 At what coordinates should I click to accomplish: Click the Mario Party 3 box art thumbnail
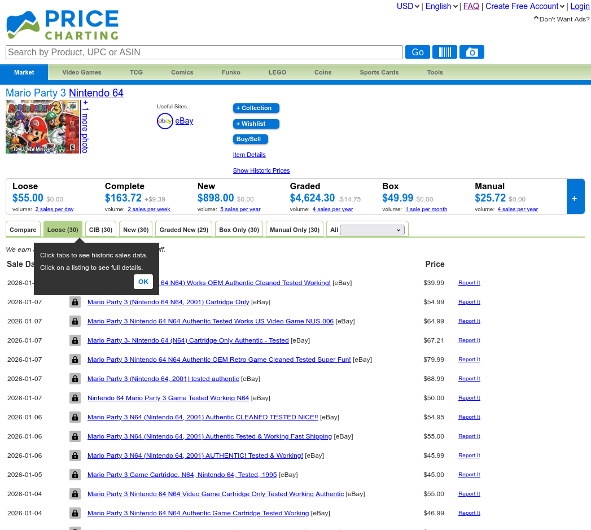[43, 126]
